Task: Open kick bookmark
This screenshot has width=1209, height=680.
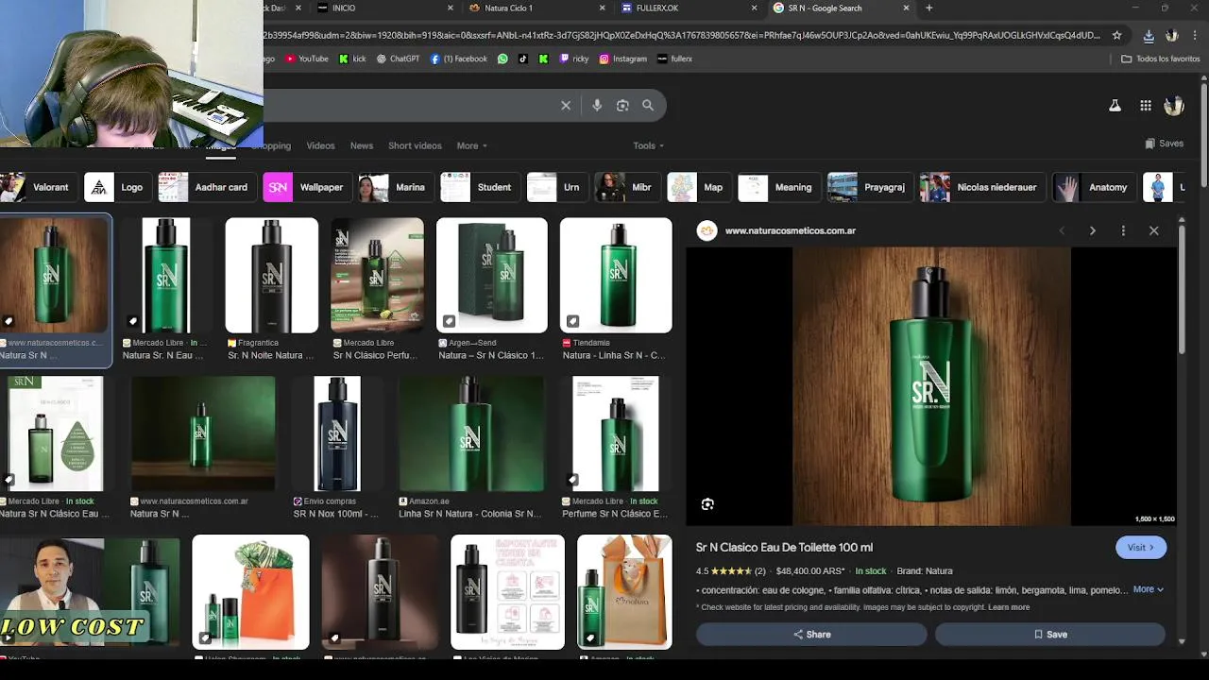Action: point(352,59)
